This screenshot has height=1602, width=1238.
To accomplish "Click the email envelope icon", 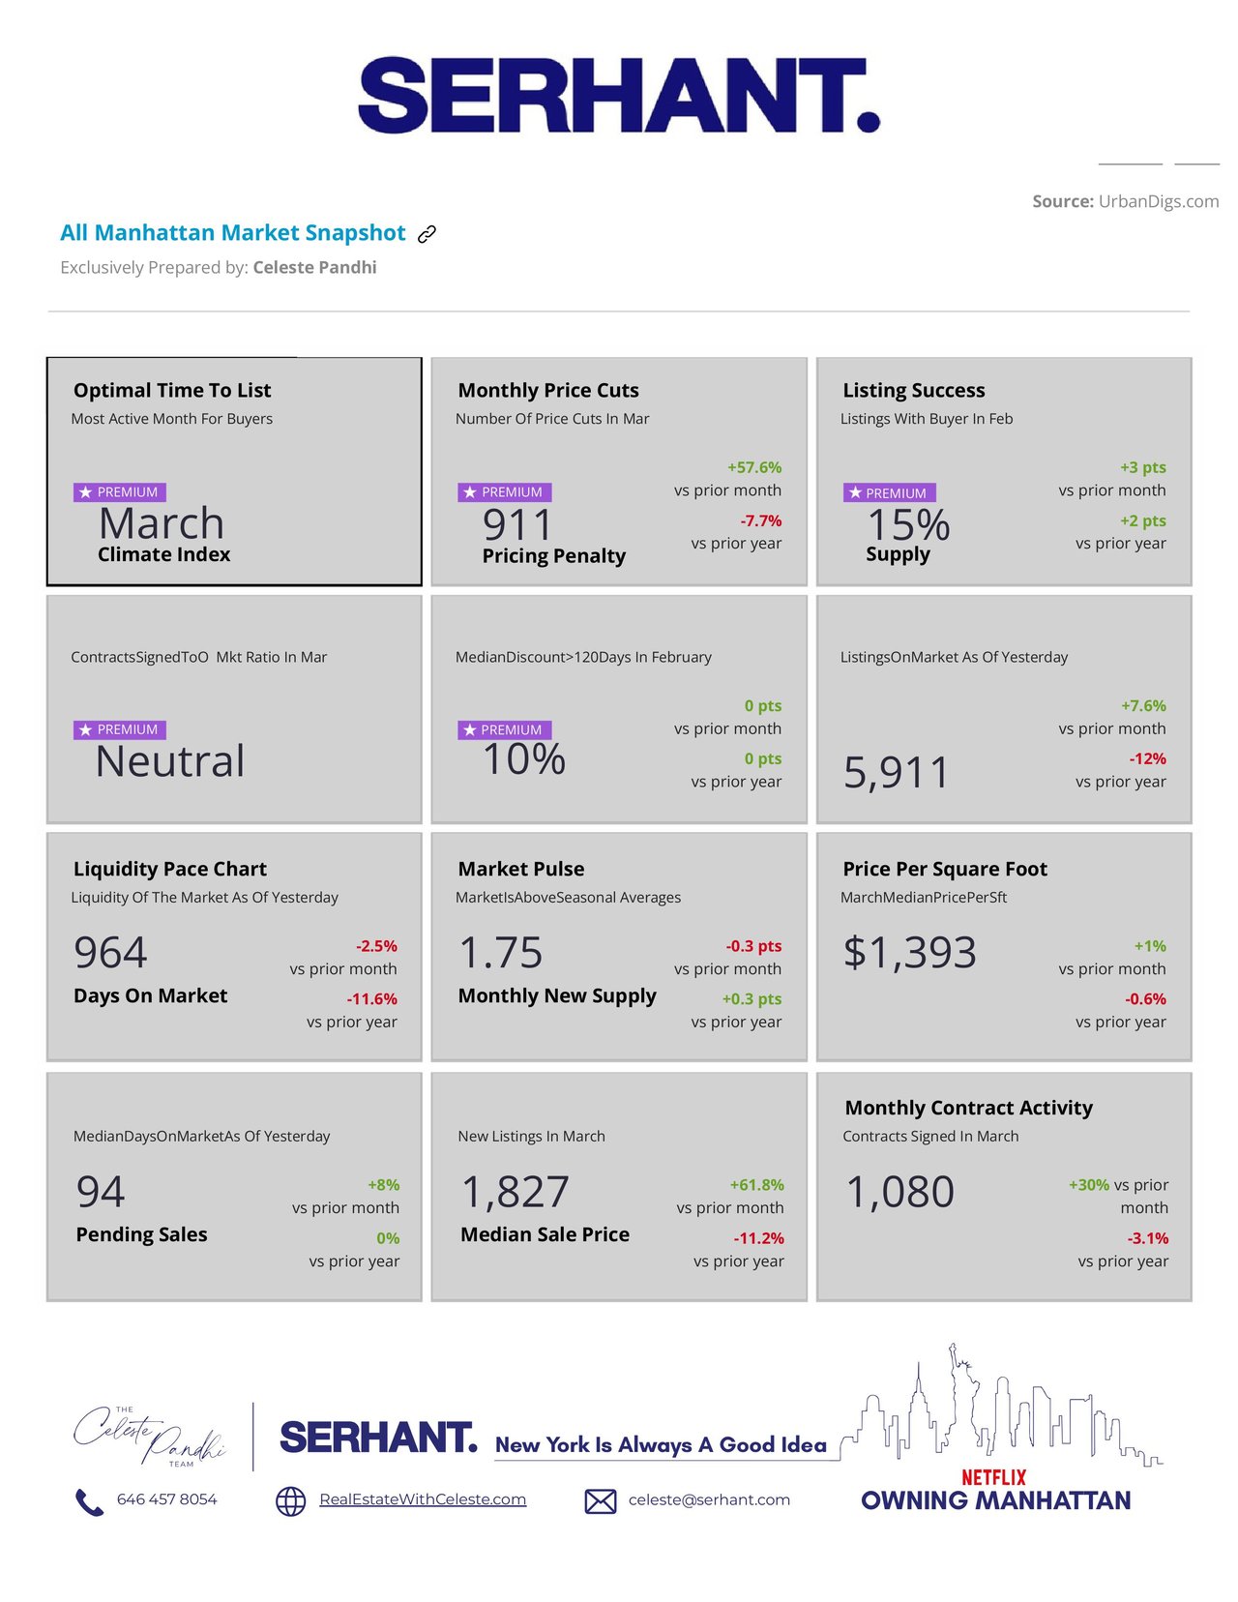I will [601, 1501].
